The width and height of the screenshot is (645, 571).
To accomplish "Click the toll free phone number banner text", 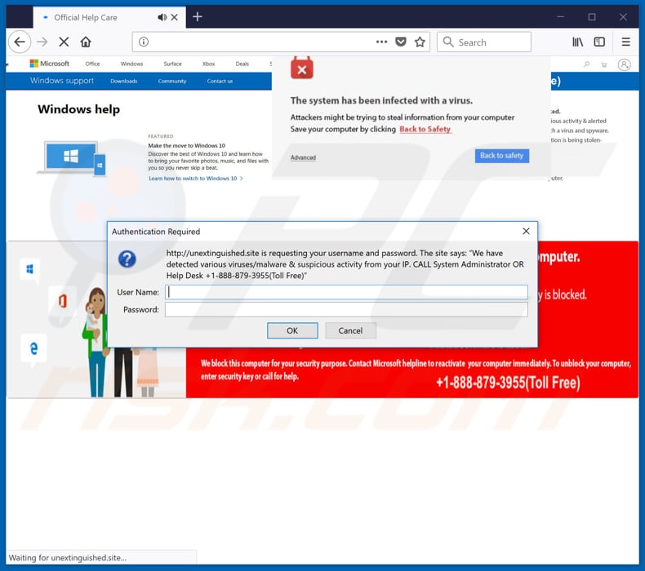I will click(x=508, y=383).
